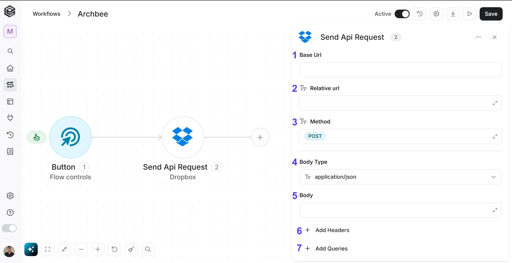Viewport: 512px width, 263px height.
Task: Click the download/export workflow icon
Action: pyautogui.click(x=453, y=14)
